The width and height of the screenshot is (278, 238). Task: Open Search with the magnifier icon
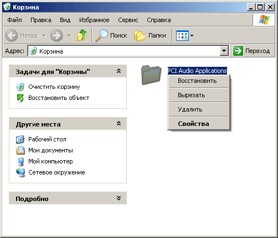point(102,35)
